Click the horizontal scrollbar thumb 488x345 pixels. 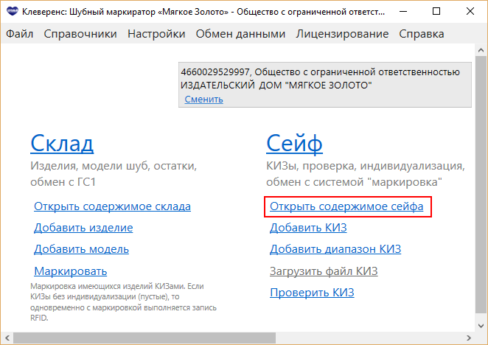tap(144, 338)
